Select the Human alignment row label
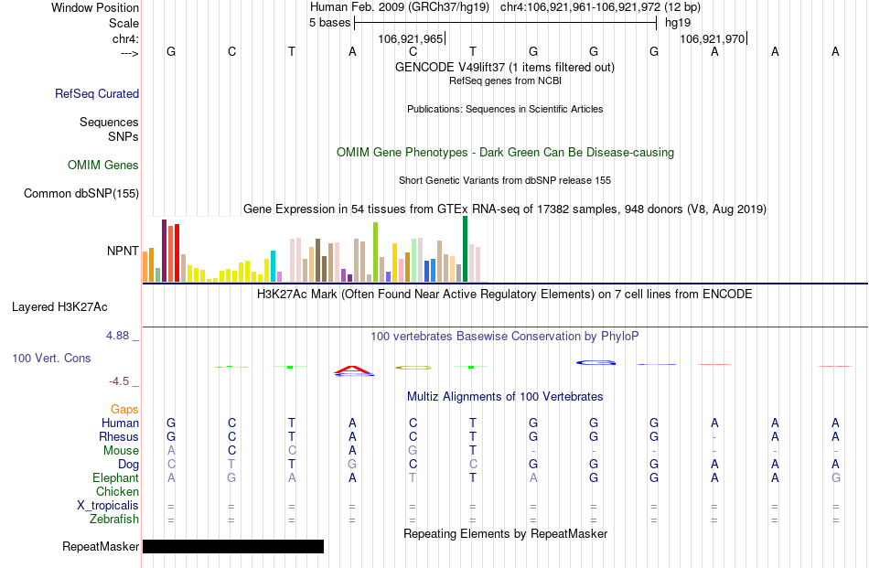 click(x=120, y=423)
